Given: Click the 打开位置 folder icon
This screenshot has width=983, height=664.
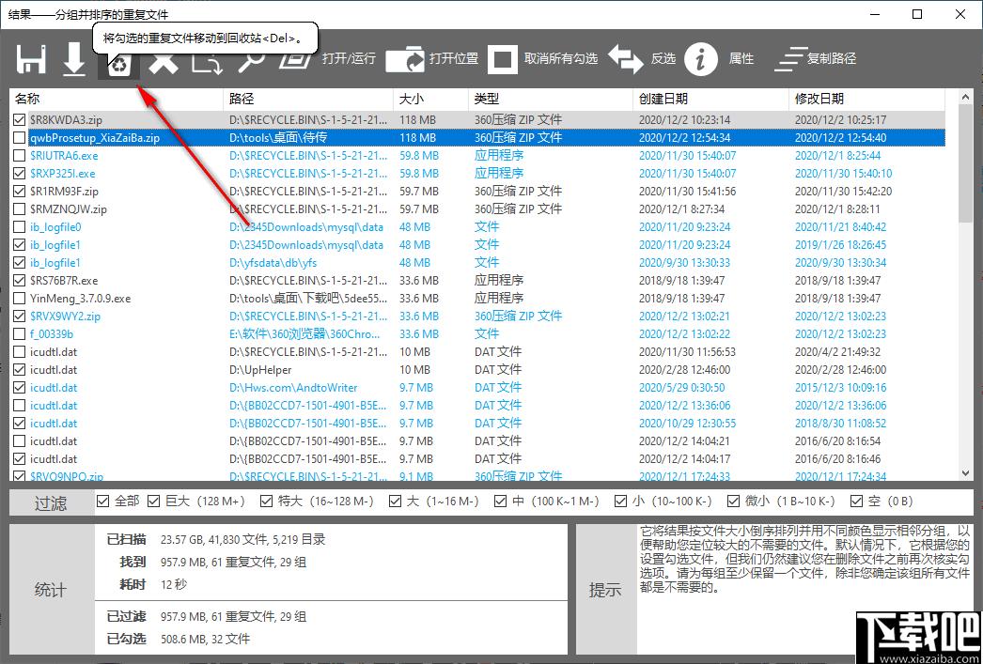Looking at the screenshot, I should pyautogui.click(x=405, y=59).
